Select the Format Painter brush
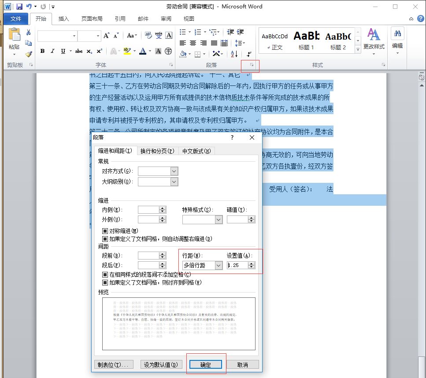This screenshot has width=426, height=378. click(x=28, y=54)
